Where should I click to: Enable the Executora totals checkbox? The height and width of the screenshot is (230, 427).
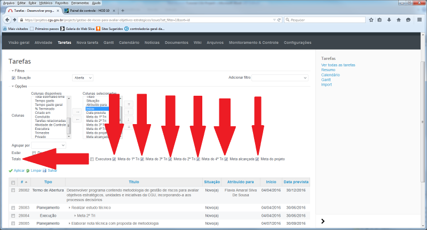click(x=92, y=159)
